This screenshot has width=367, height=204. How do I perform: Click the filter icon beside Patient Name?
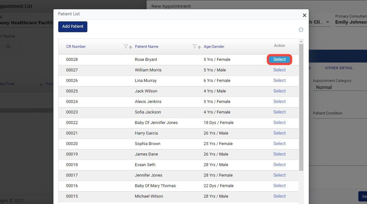[195, 47]
